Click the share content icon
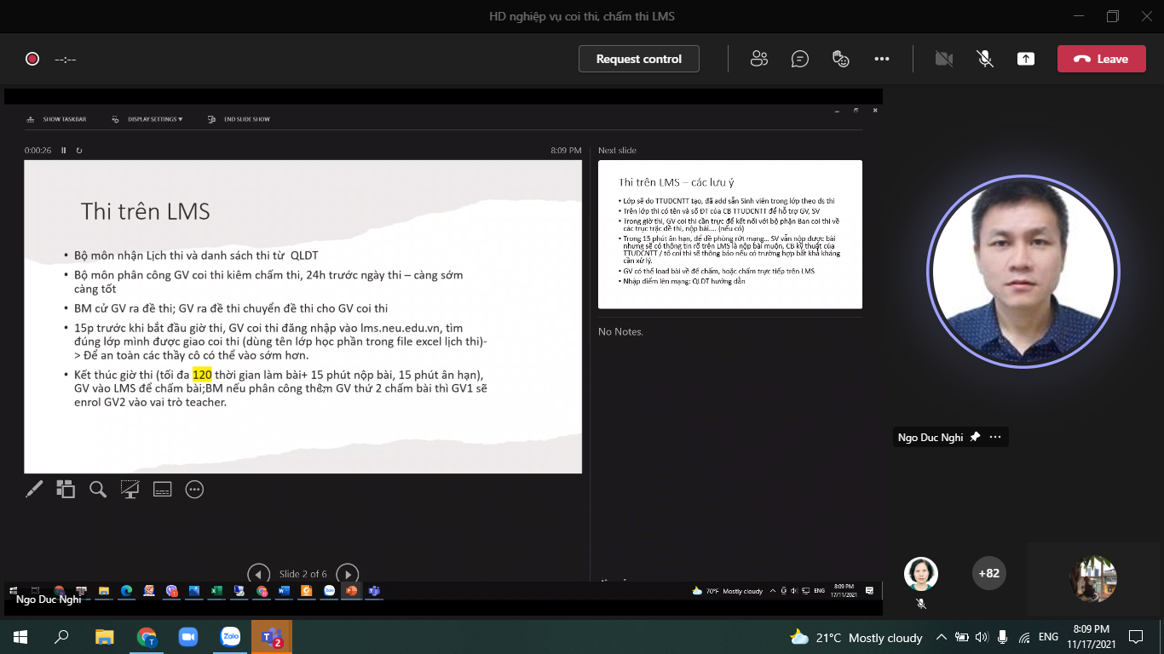The image size is (1164, 654). click(x=1026, y=59)
